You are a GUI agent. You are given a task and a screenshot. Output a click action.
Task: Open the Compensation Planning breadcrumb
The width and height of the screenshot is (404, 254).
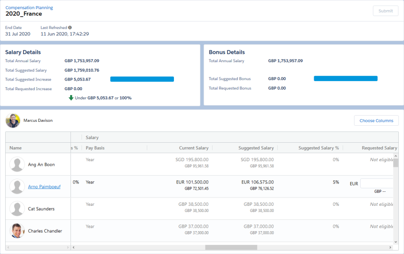[x=29, y=7]
